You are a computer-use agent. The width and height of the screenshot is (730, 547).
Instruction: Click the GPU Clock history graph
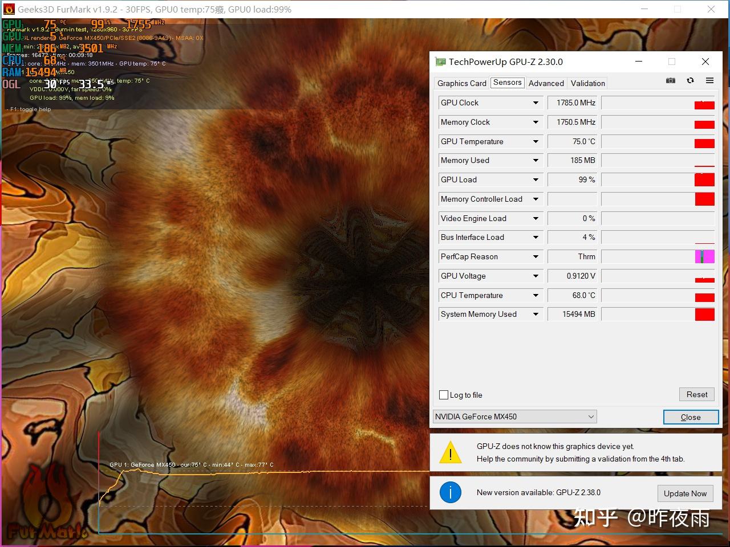pyautogui.click(x=658, y=103)
